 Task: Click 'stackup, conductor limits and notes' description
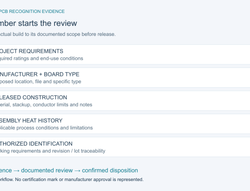52,105
